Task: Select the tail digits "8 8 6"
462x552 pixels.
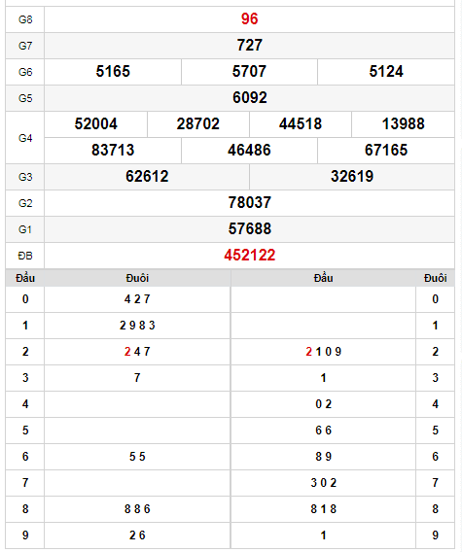Action: tap(137, 509)
